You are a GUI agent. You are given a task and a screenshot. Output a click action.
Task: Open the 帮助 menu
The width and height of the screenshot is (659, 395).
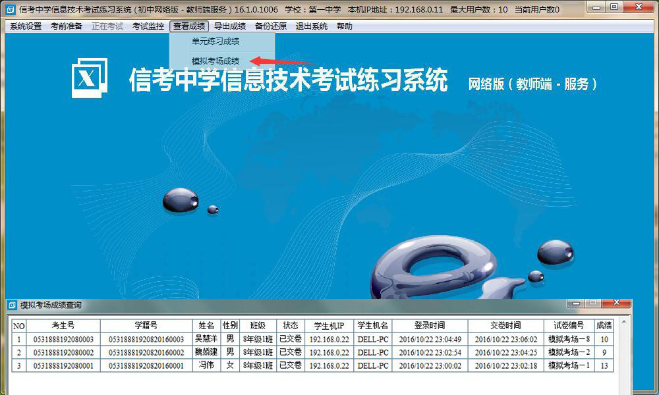click(344, 26)
